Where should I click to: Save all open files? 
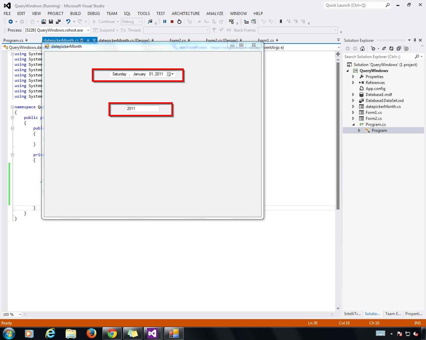point(58,22)
